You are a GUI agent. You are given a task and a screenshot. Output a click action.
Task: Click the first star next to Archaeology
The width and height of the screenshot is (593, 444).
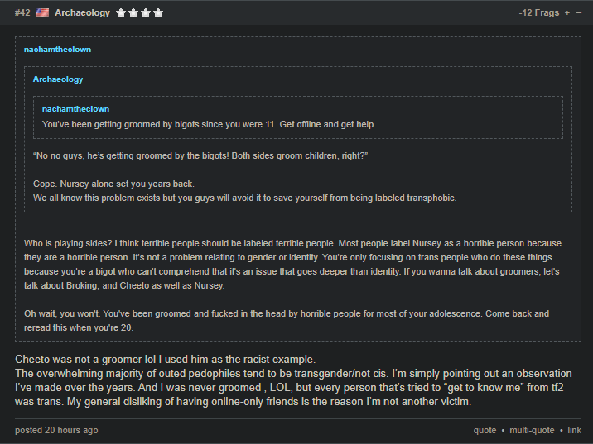coord(121,13)
